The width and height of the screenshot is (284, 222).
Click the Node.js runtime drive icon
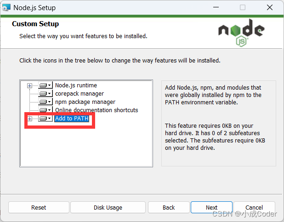45,85
